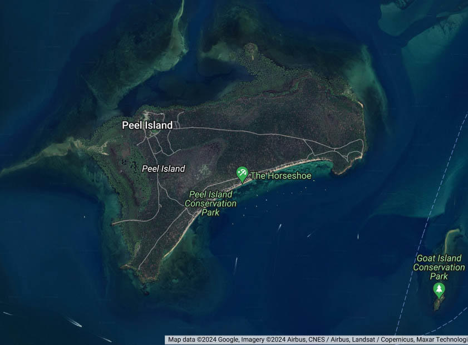Select the italic Peel Island label
This screenshot has height=345, width=468.
pyautogui.click(x=163, y=169)
